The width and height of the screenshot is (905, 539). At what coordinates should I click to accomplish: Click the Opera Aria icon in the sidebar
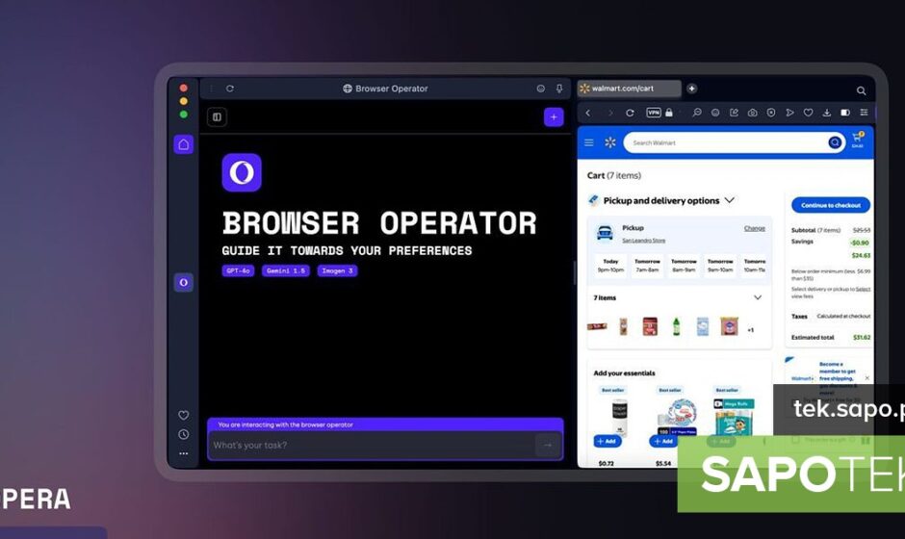184,283
